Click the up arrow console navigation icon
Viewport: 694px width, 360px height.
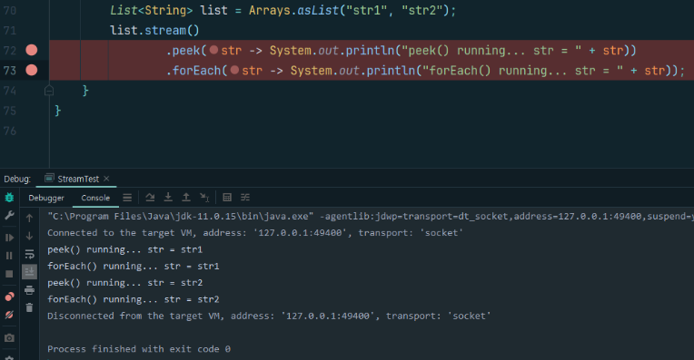click(29, 218)
